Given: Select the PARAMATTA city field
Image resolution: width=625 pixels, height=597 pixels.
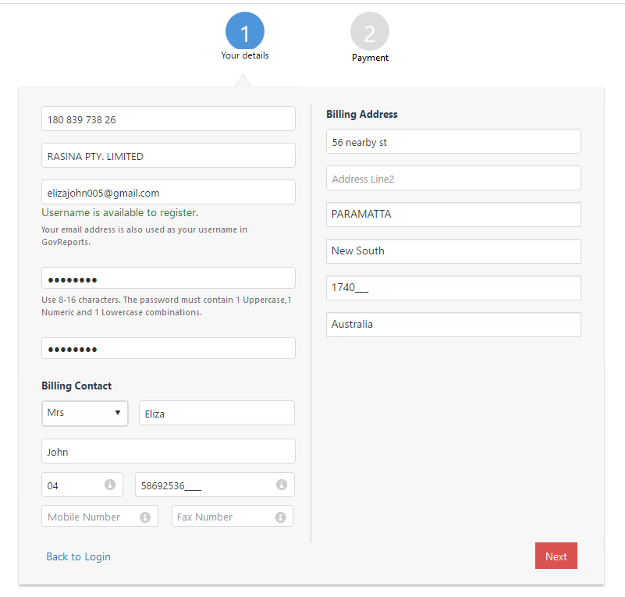Looking at the screenshot, I should click(x=453, y=215).
